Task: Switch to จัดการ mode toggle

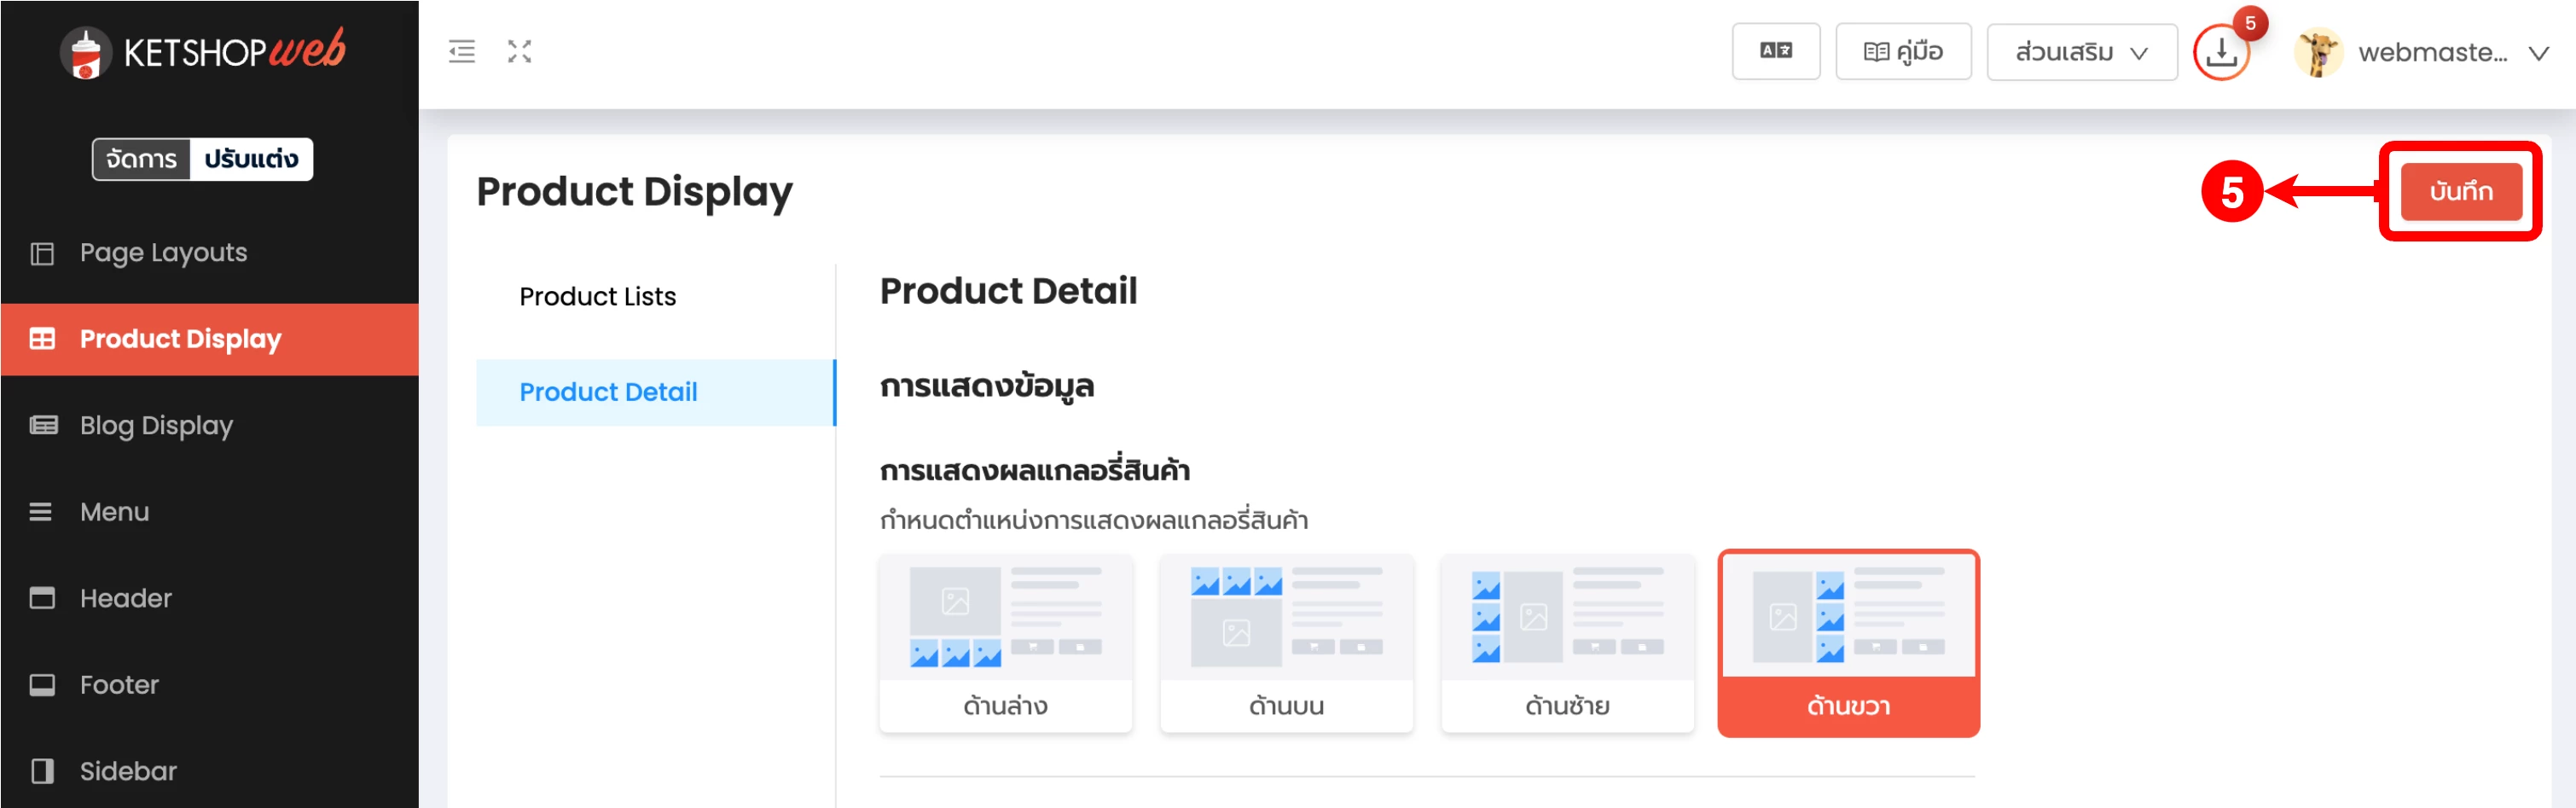Action: point(141,159)
